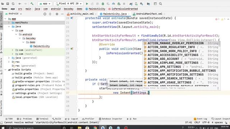The width and height of the screenshot is (230, 129).
Task: Hide Project panel with minus icon
Action: [62, 14]
